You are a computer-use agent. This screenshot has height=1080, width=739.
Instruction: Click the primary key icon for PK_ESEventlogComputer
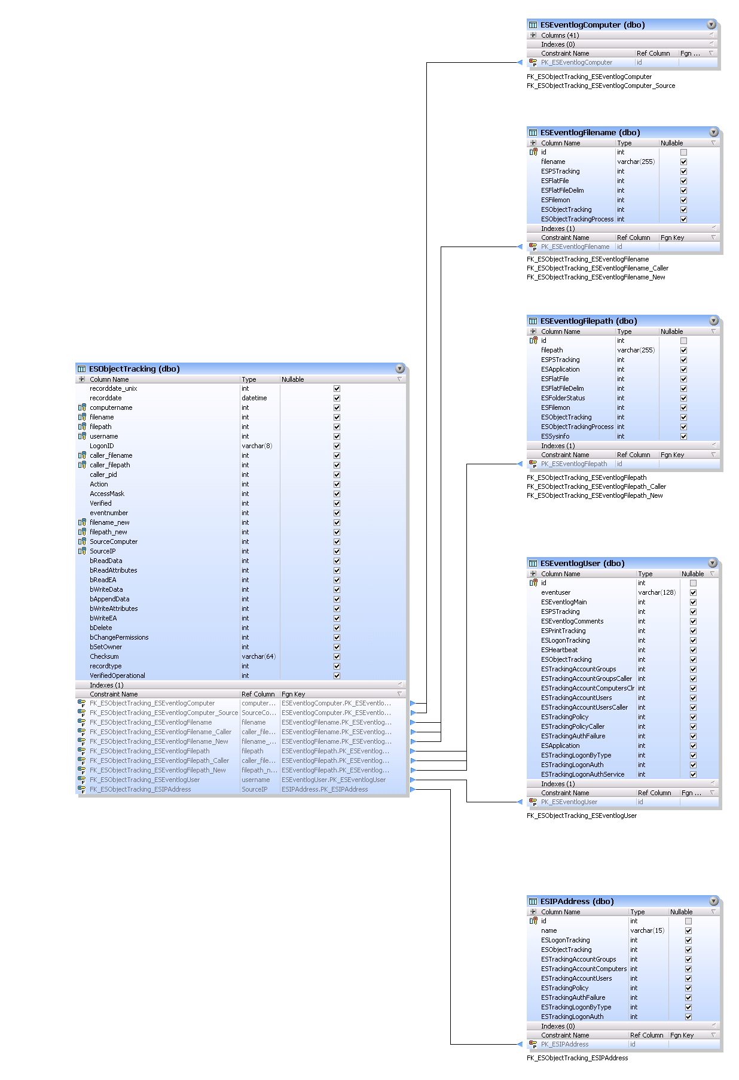533,62
